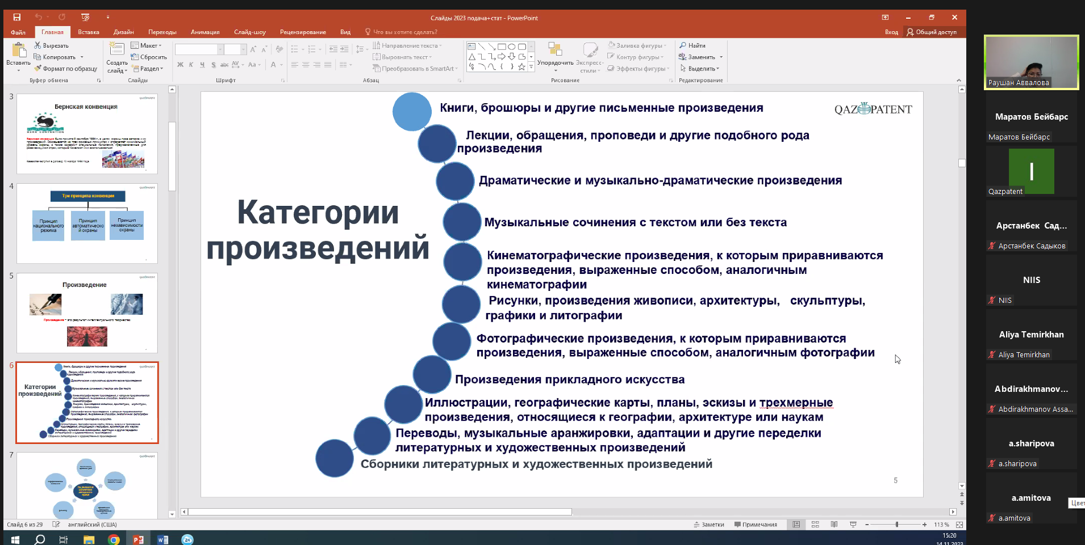Open the Design (Дизайн) tab
Image resolution: width=1085 pixels, height=545 pixels.
click(x=123, y=32)
